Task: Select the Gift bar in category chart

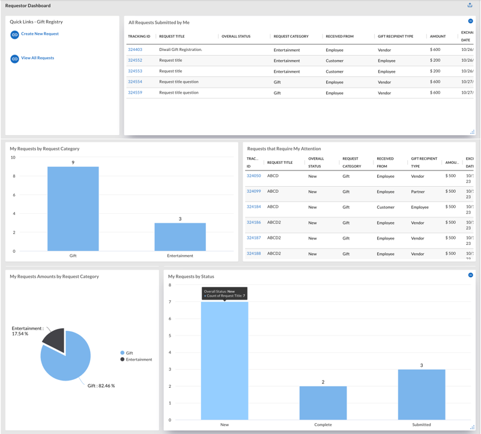Action: pos(73,209)
